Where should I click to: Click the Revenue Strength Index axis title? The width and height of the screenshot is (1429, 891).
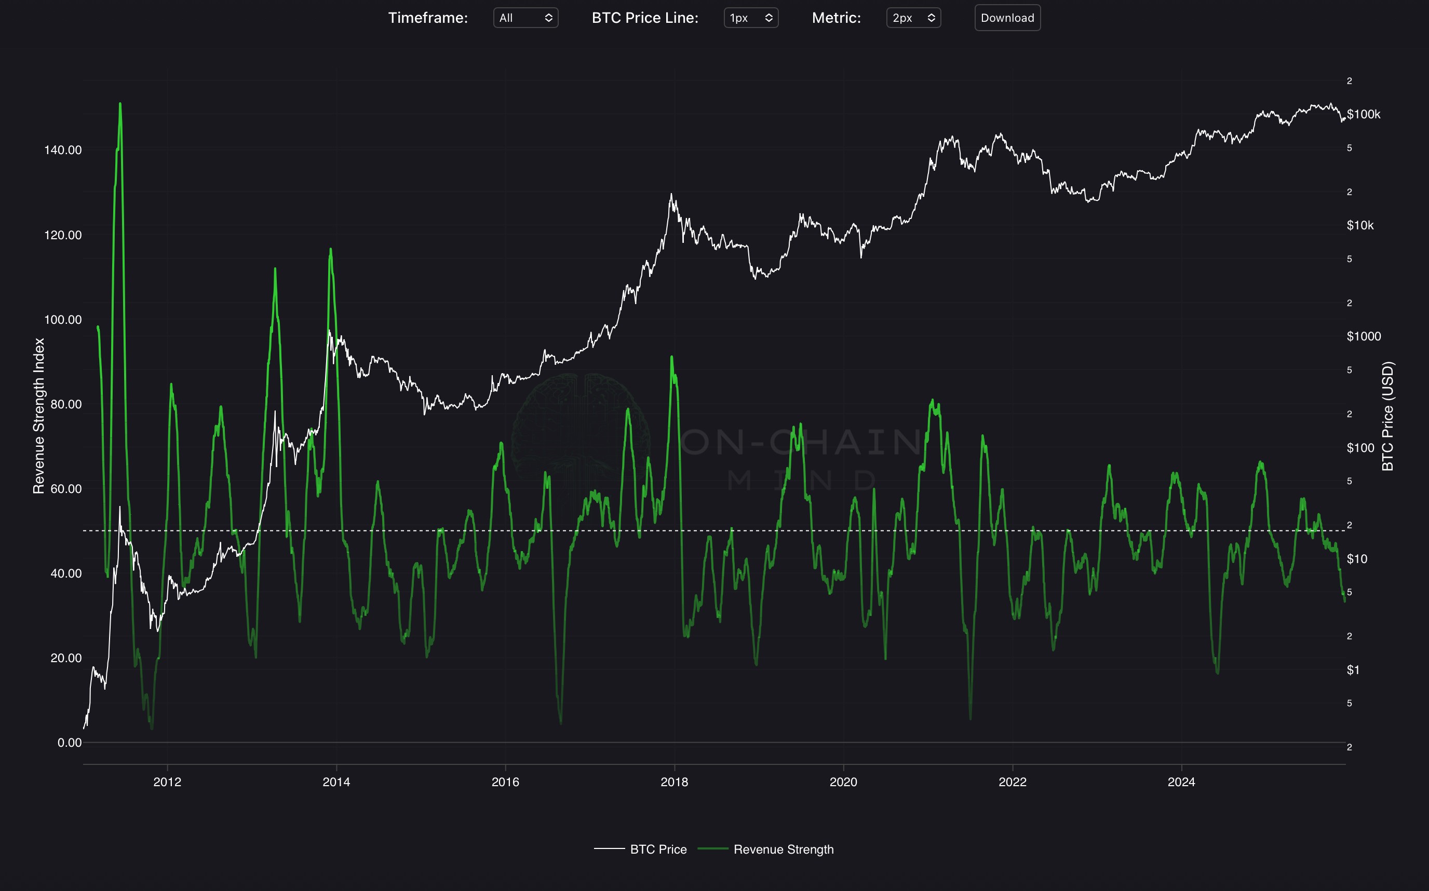(x=39, y=416)
